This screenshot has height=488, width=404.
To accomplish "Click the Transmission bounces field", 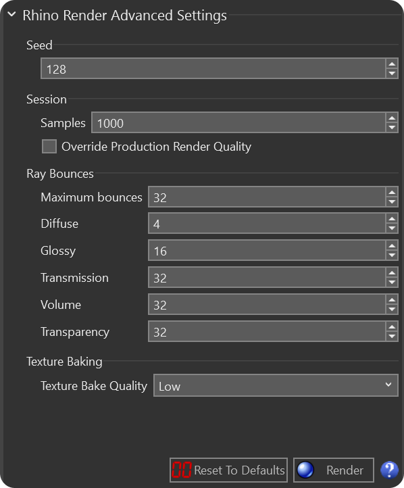I will pos(267,277).
